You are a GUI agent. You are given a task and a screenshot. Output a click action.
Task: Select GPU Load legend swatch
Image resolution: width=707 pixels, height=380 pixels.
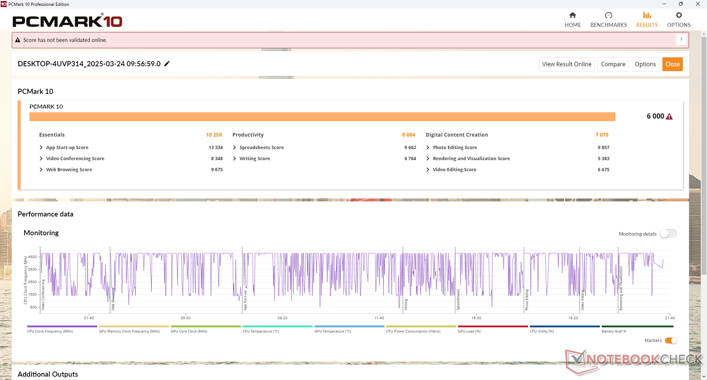tap(493, 326)
